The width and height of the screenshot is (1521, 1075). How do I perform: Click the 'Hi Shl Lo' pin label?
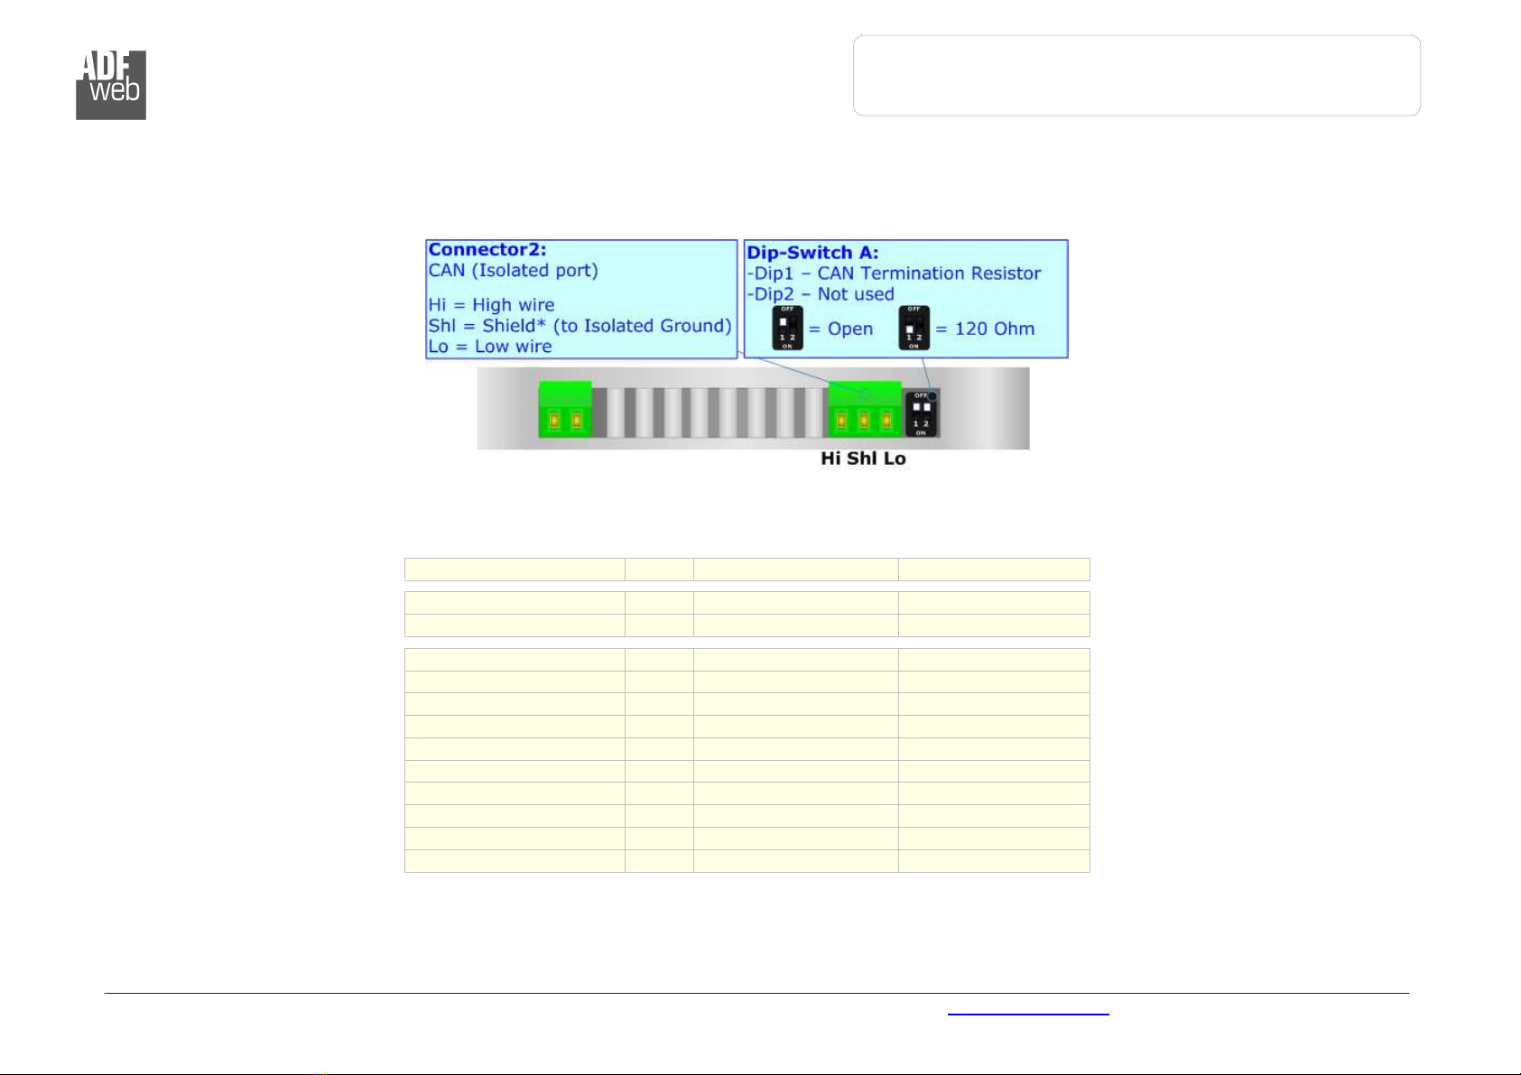[x=863, y=459]
